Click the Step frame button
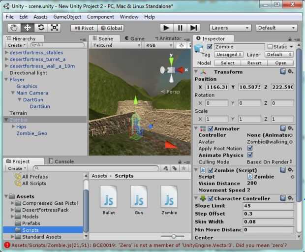Image resolution: width=305 pixels, height=252 pixels. (193, 28)
